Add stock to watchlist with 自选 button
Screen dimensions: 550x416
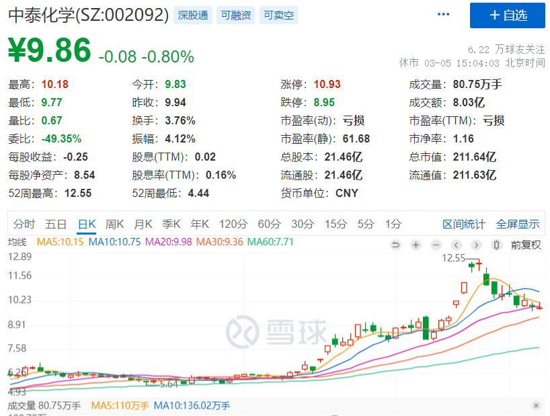pos(508,15)
